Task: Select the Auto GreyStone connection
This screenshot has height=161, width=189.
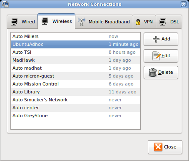Action: tap(75, 116)
